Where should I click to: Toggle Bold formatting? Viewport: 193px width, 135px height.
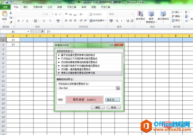(x=18, y=21)
